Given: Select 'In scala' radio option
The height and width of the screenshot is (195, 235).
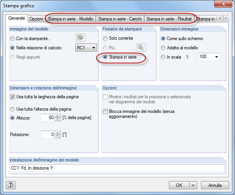Looking at the screenshot, I should (x=171, y=57).
